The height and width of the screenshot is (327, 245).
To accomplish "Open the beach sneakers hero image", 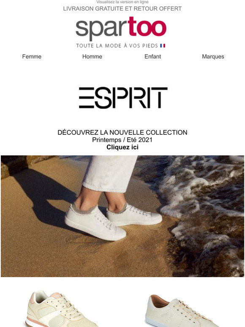I will 122,216.
